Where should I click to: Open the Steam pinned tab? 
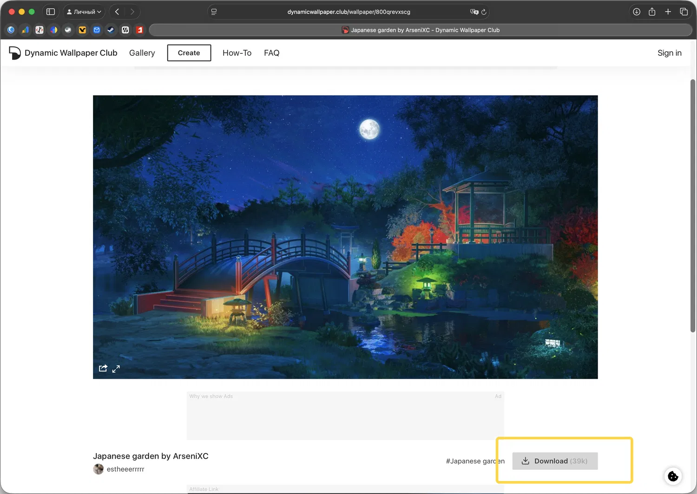[111, 30]
